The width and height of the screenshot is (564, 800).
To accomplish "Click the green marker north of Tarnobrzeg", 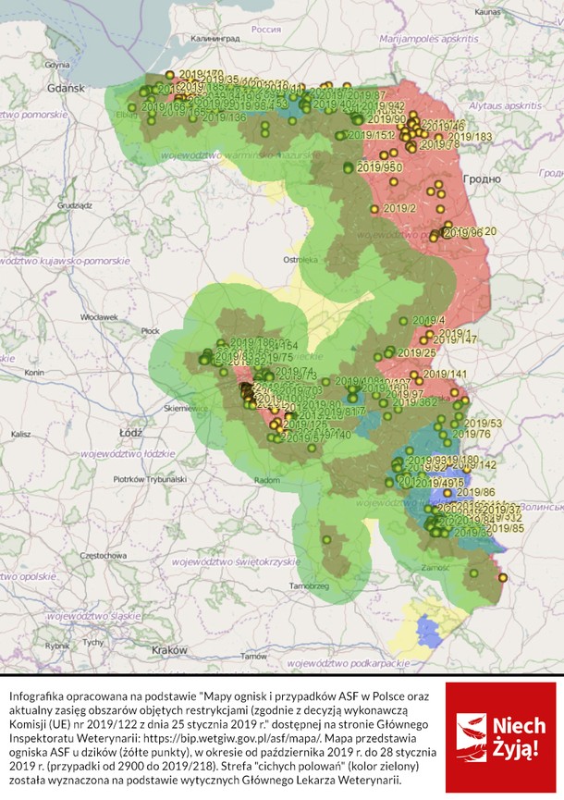I will (x=326, y=540).
